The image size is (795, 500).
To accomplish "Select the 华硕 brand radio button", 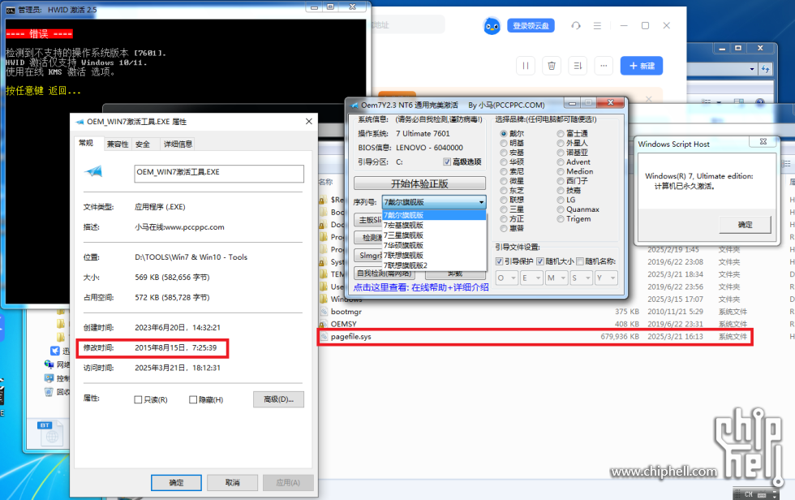I will pyautogui.click(x=504, y=162).
